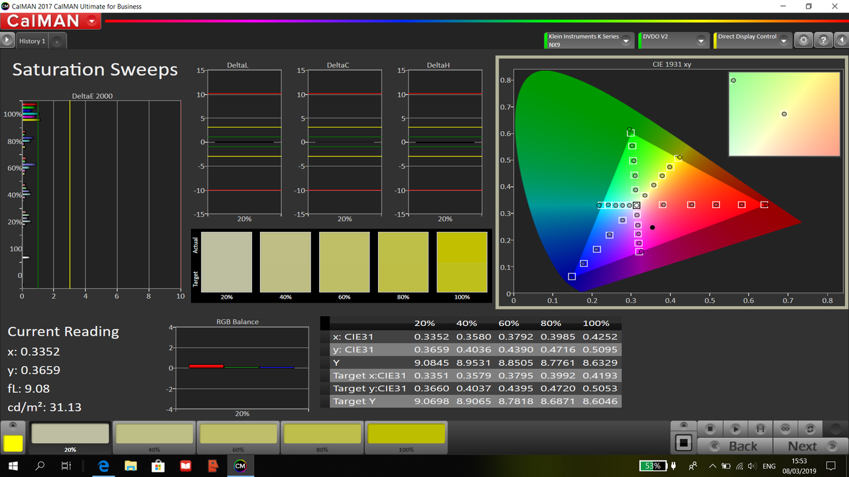Click the DeltaL chart
This screenshot has width=849, height=477.
click(244, 142)
